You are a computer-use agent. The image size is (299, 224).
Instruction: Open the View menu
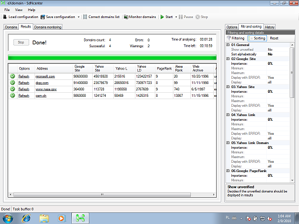[19, 10]
